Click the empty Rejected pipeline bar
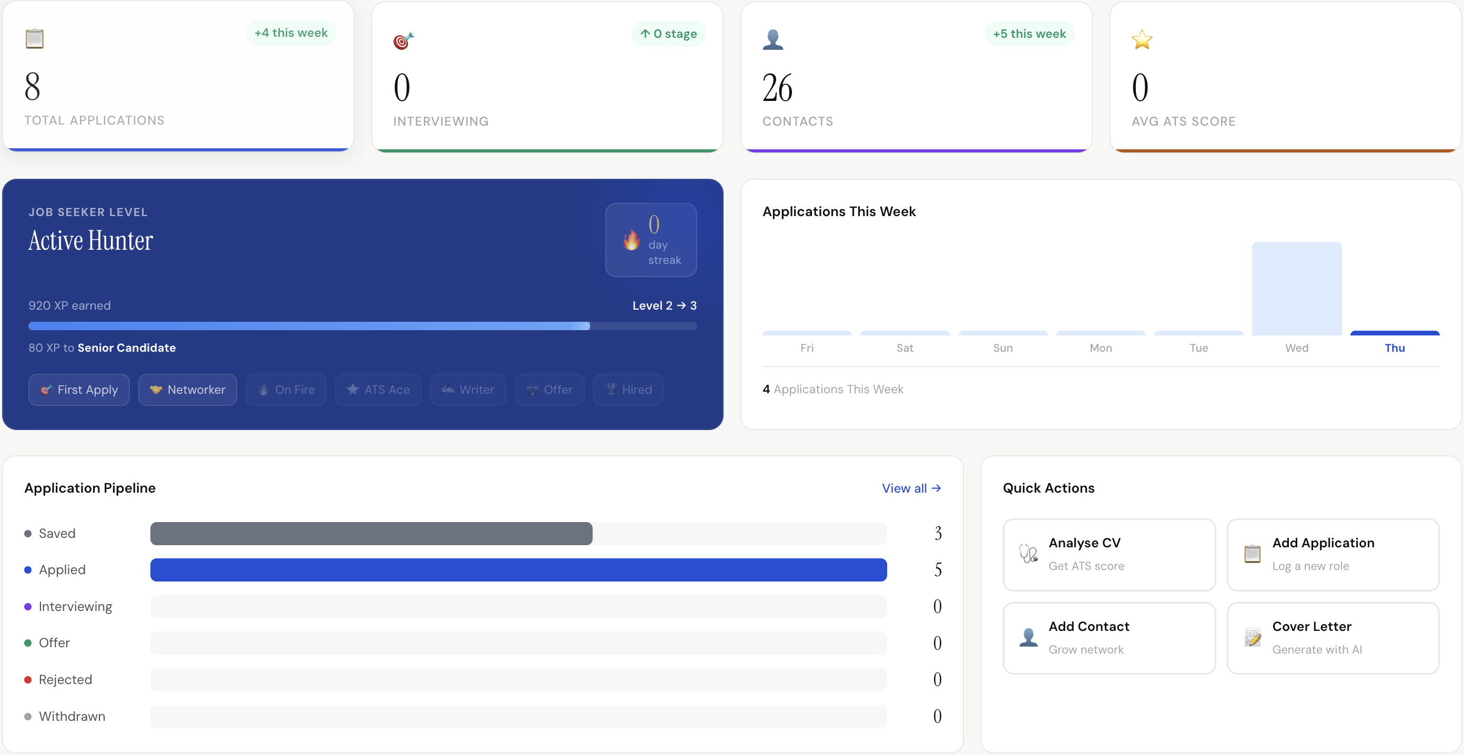1464x755 pixels. (518, 679)
